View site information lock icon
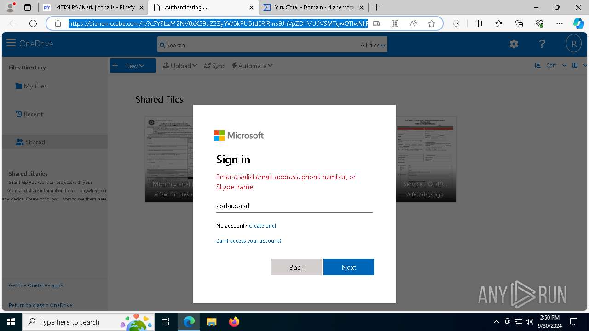 [x=58, y=23]
